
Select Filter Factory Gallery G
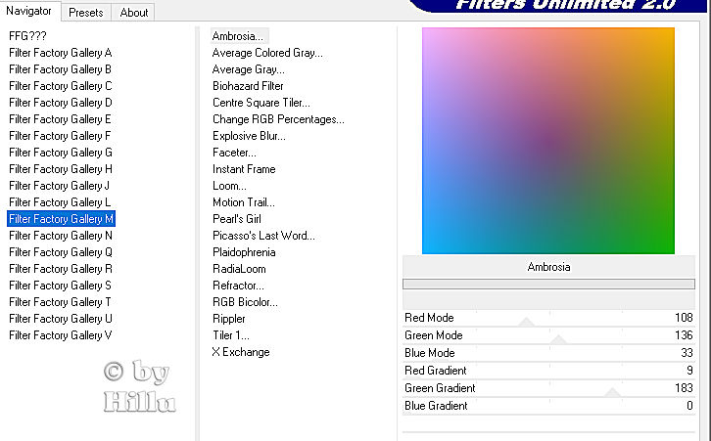[x=61, y=153]
